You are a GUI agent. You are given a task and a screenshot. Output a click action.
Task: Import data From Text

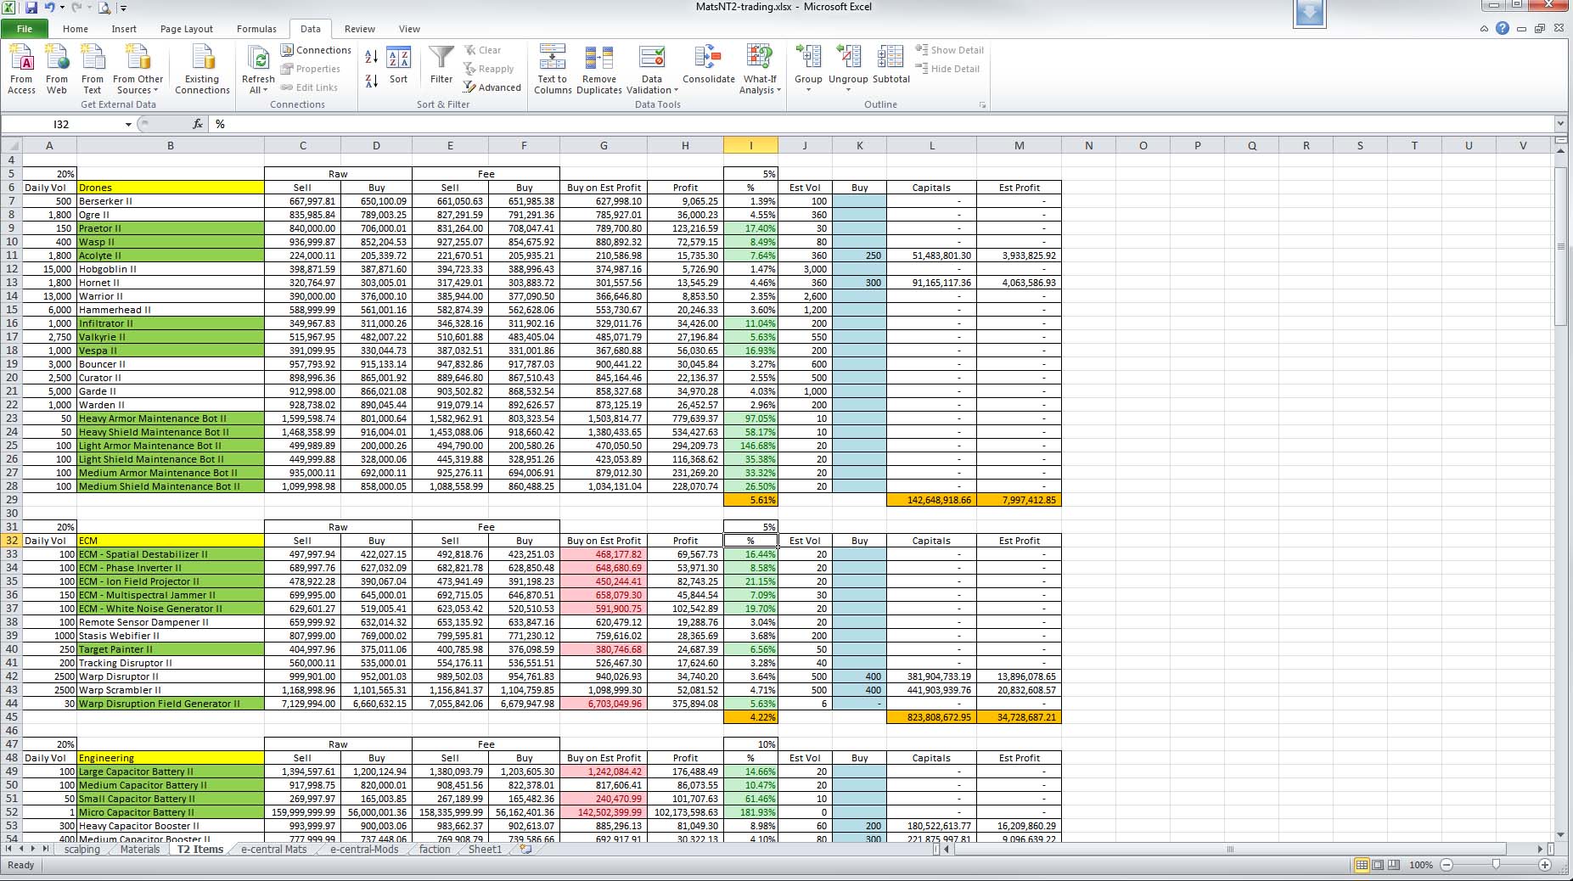click(x=93, y=69)
